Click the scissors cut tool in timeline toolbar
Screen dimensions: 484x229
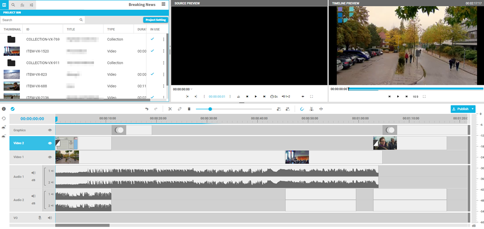click(170, 109)
